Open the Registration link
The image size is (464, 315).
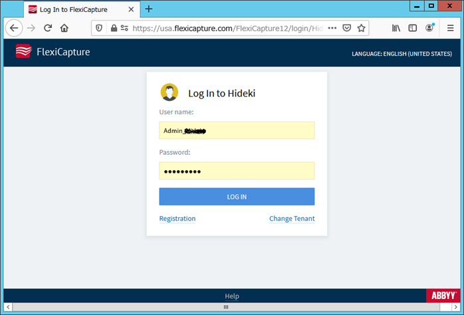coord(177,219)
